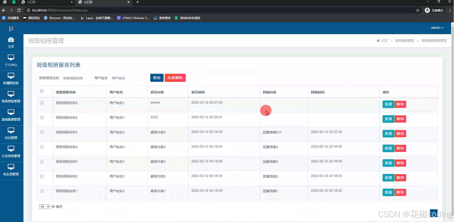
Task: Click 查看 for the 留言内容2 row
Action: click(x=388, y=178)
